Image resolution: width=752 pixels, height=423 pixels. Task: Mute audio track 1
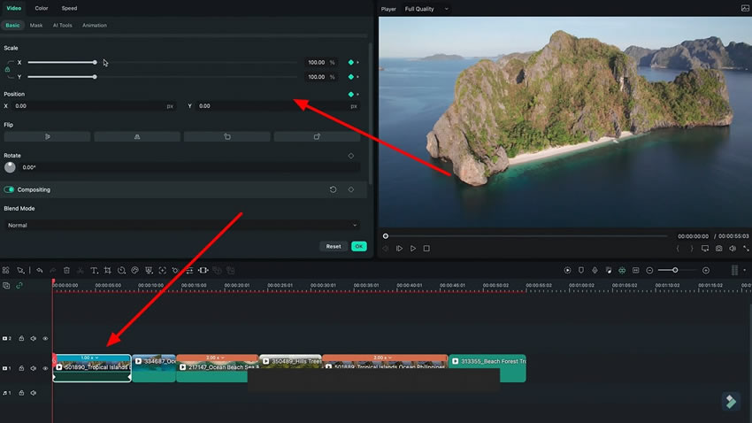(x=33, y=393)
